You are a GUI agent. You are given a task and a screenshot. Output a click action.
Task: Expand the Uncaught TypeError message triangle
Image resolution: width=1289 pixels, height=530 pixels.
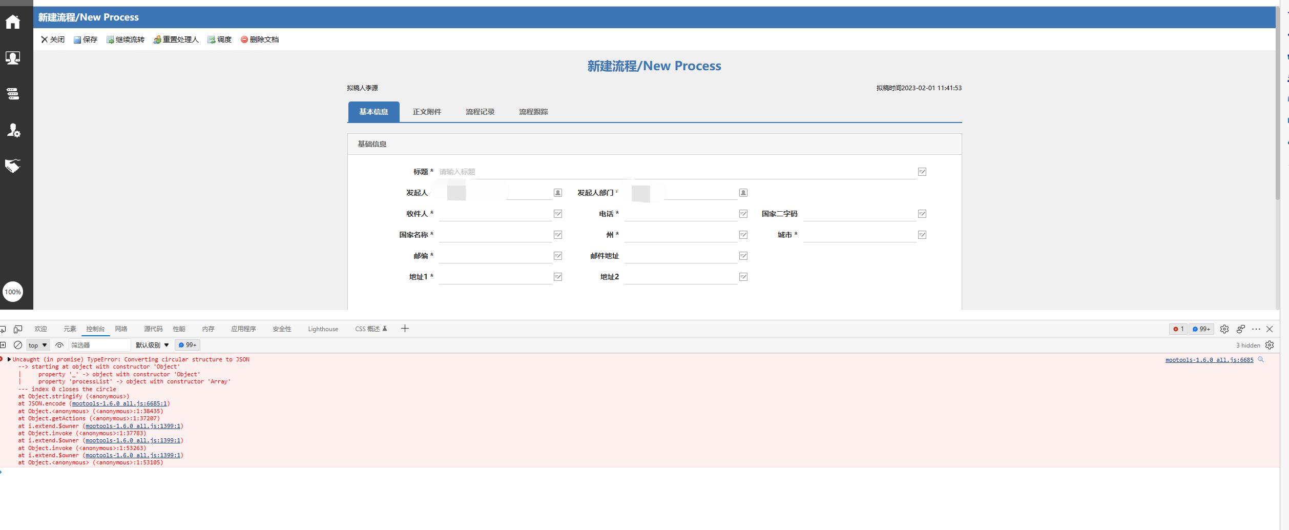(x=9, y=359)
